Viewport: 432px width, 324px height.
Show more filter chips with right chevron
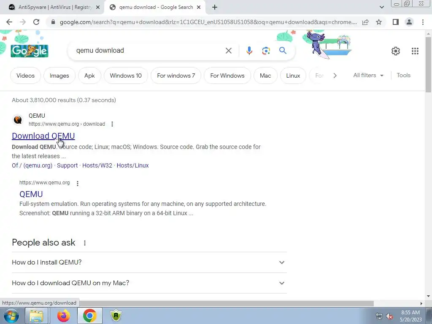tap(335, 76)
